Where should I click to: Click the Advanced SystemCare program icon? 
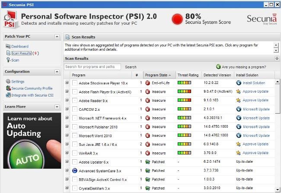pos(74,170)
